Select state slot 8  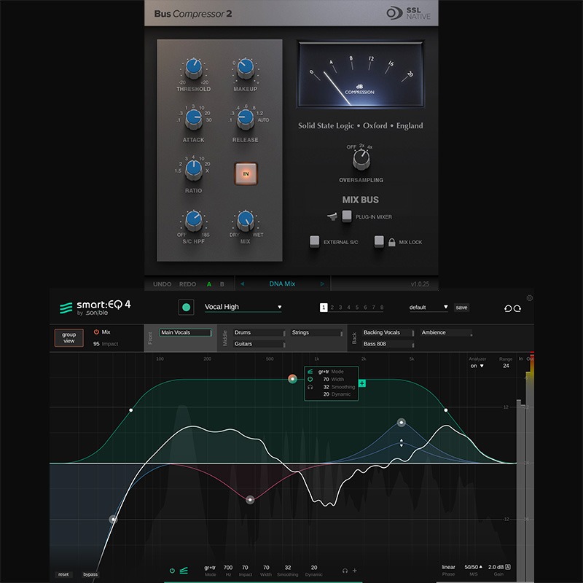(382, 308)
